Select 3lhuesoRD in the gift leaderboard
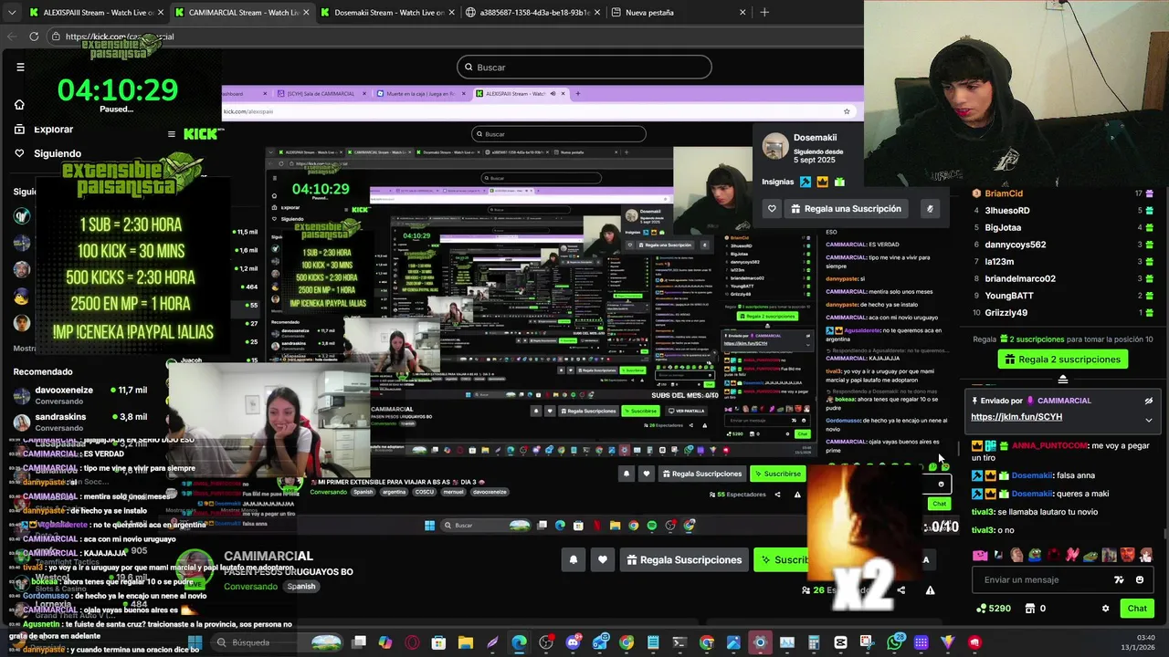The image size is (1169, 657). point(1007,211)
